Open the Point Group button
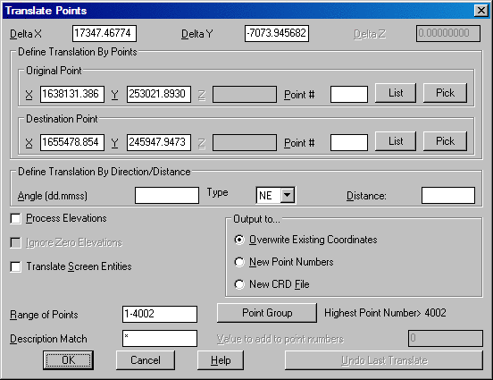 (267, 313)
